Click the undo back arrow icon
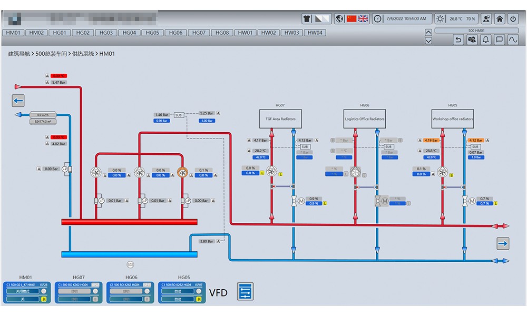The image size is (527, 316). click(x=458, y=39)
